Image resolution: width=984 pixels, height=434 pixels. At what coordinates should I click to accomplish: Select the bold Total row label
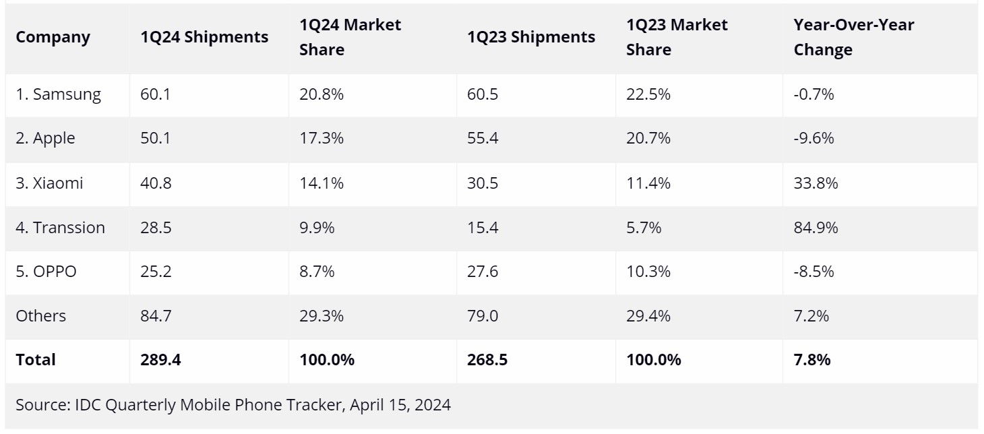(x=36, y=360)
